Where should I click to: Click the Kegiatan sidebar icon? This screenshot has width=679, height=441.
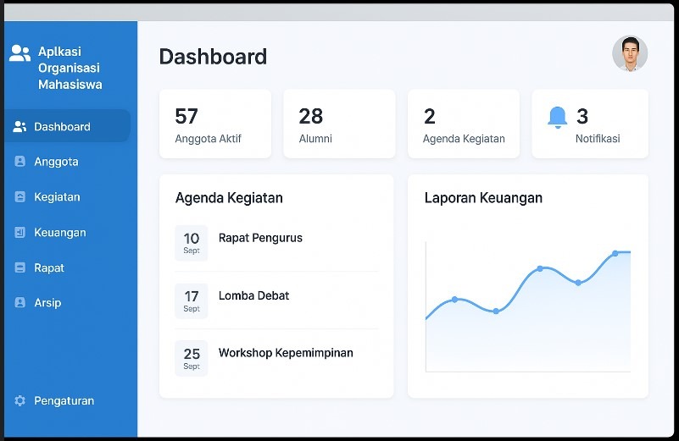pos(19,196)
